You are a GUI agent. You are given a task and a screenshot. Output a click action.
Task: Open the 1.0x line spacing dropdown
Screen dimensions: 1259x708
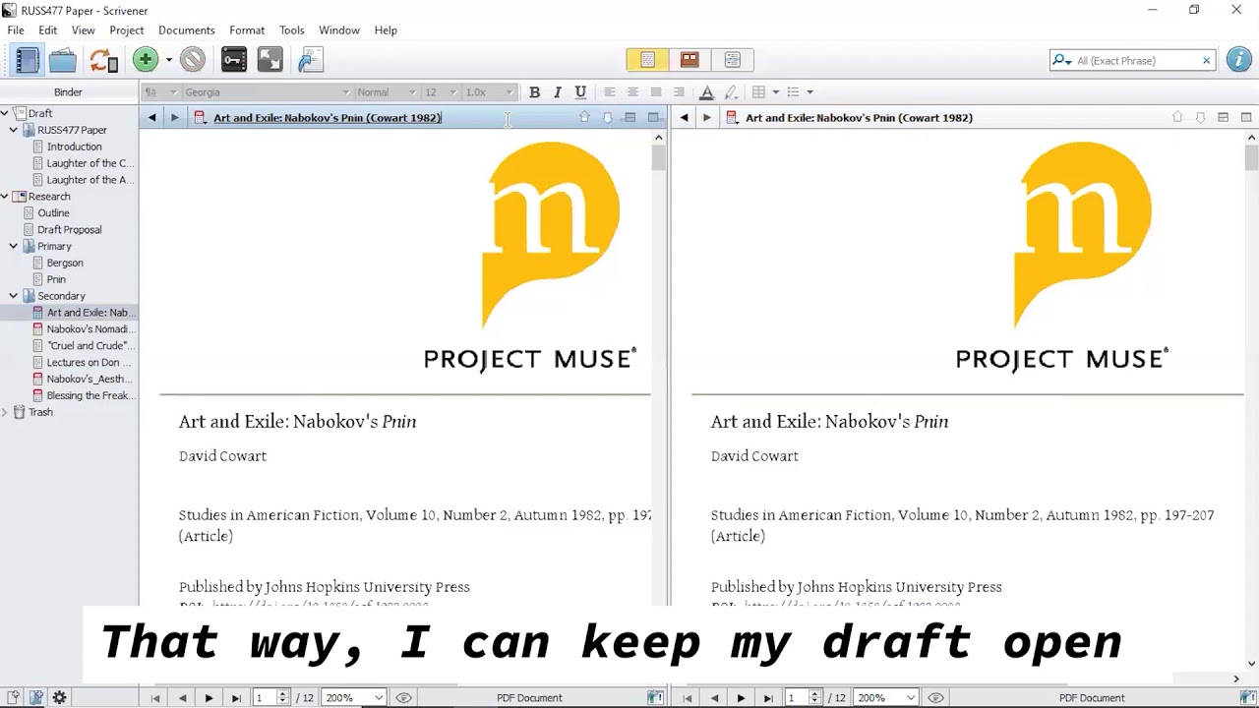[x=489, y=92]
